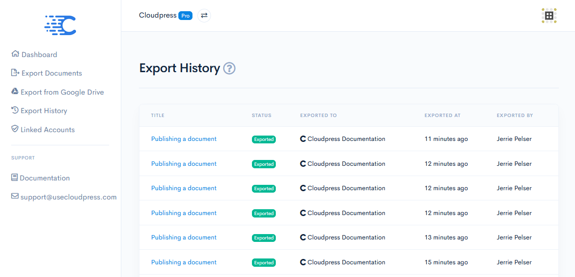The image size is (575, 277).
Task: Click the Export History clock icon
Action: [x=15, y=110]
